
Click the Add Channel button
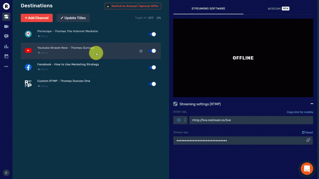37,18
